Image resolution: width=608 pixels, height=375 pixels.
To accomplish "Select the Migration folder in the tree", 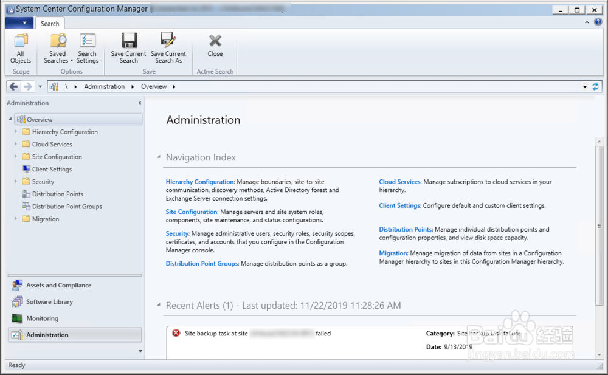I will pyautogui.click(x=41, y=219).
